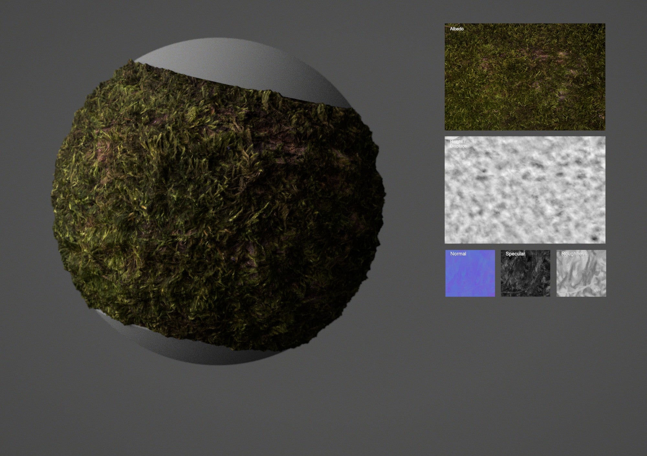Open the Roughness map thumbnail
The image size is (647, 456).
pyautogui.click(x=581, y=273)
